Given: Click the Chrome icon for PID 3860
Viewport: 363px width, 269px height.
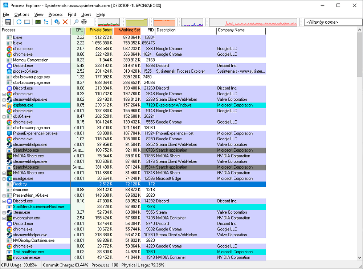Looking at the screenshot, I should [x=9, y=49].
